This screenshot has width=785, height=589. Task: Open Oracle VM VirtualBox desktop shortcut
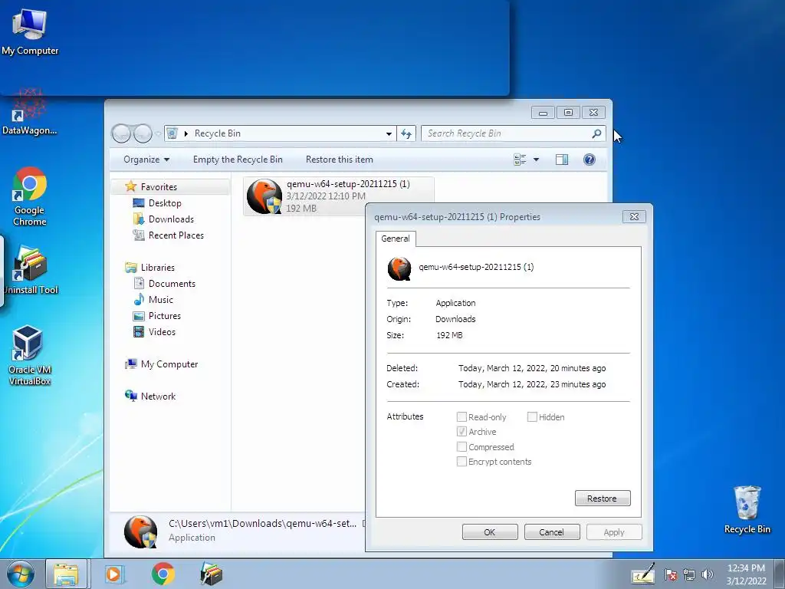coord(30,356)
